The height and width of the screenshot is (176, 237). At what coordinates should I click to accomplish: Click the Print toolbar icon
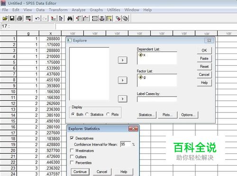[x=20, y=18]
